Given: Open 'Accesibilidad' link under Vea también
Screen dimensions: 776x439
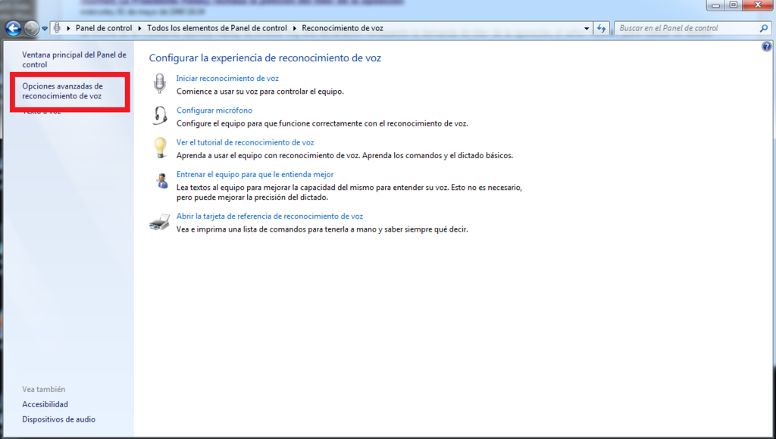Looking at the screenshot, I should (x=45, y=404).
